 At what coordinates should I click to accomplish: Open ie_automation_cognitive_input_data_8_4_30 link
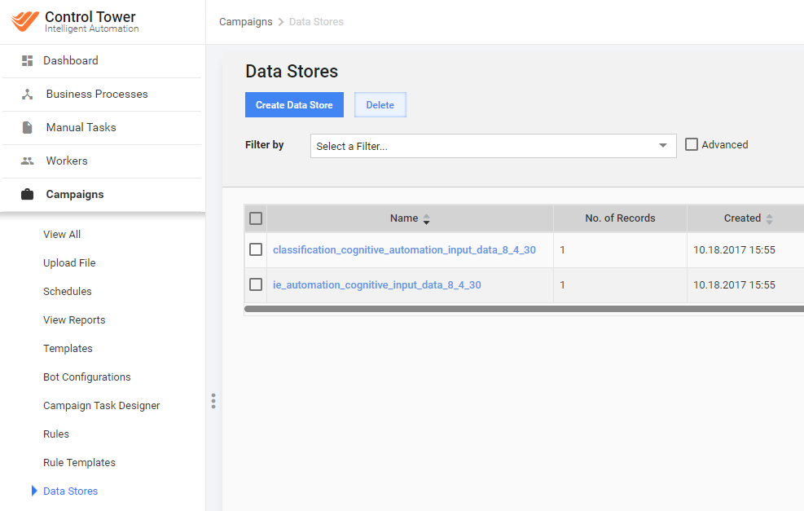(377, 284)
